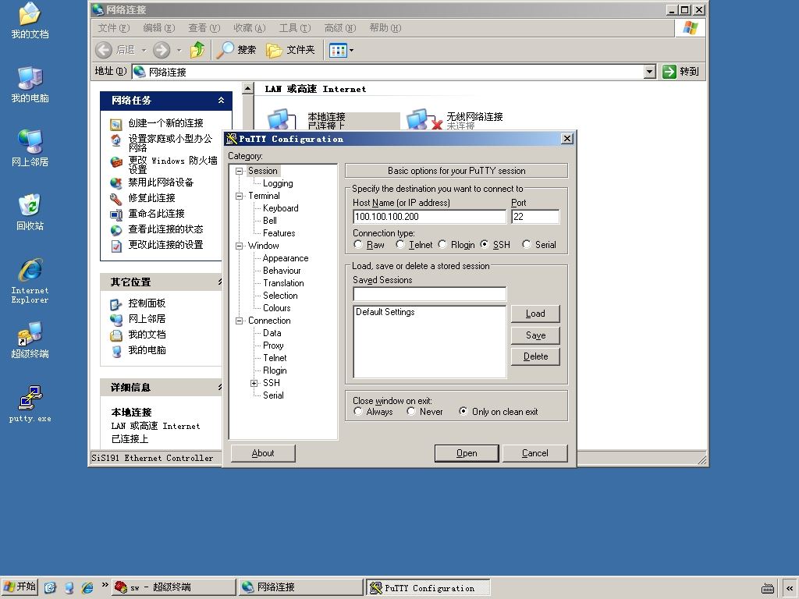Open the 文件(F) menu

(x=114, y=28)
